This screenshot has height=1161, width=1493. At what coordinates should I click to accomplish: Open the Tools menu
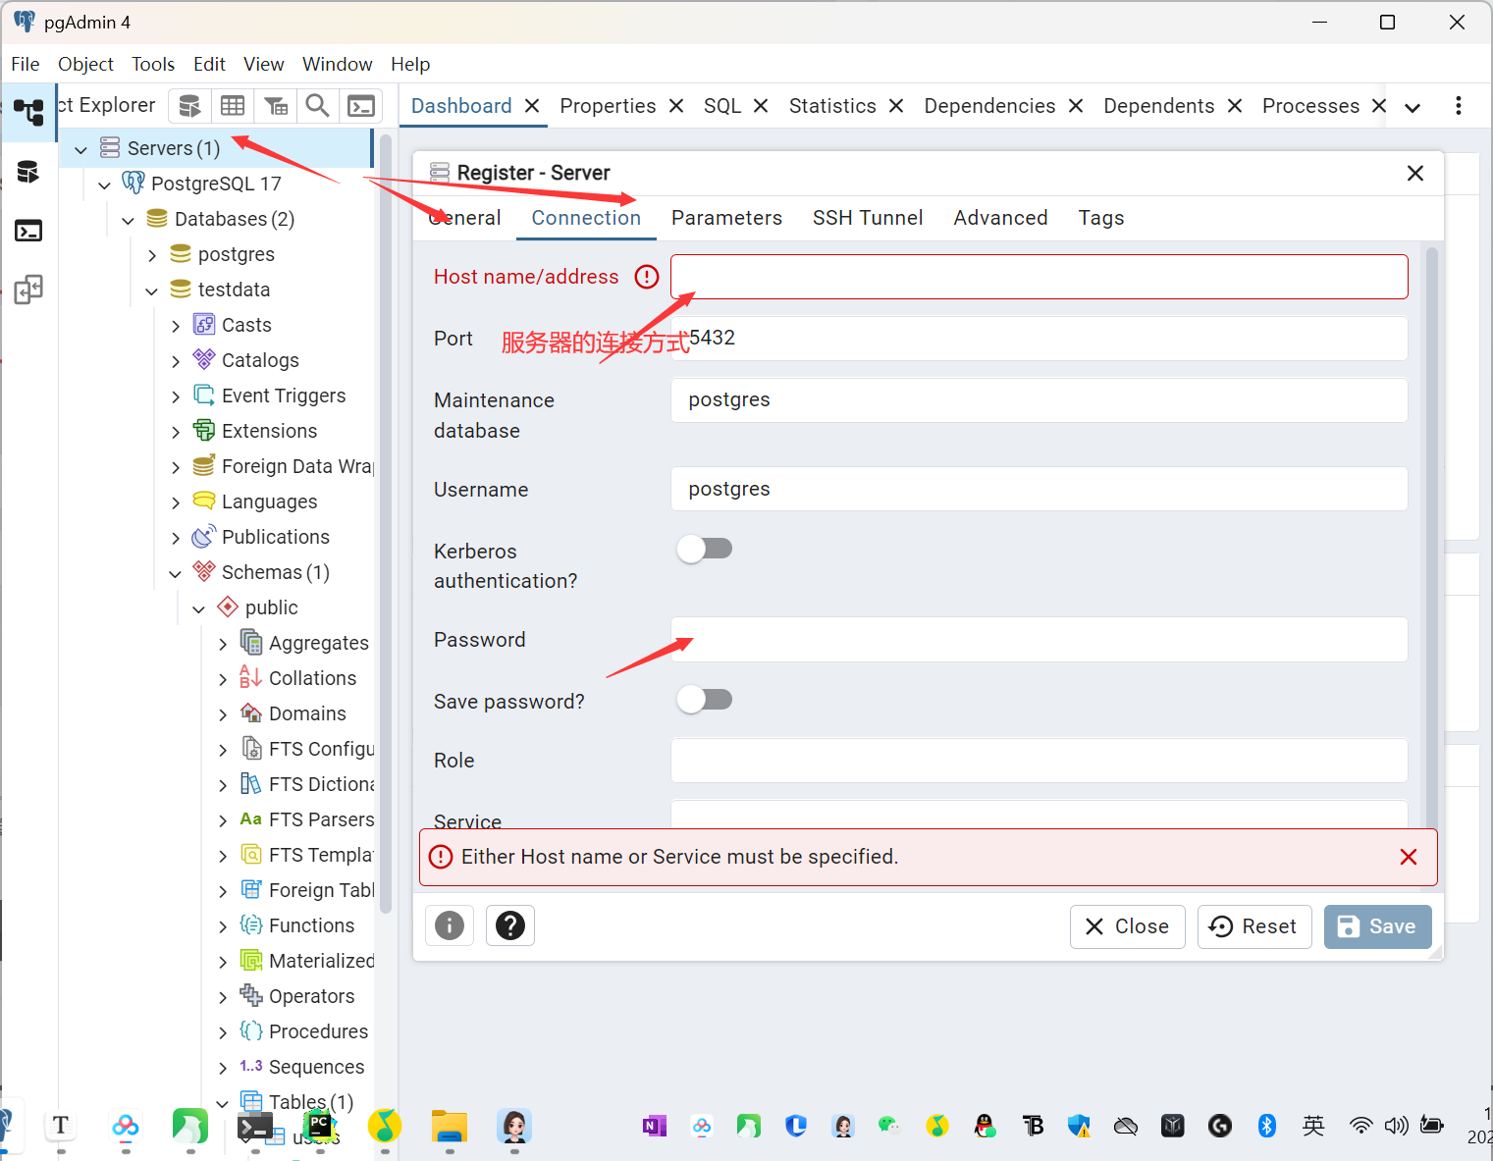pyautogui.click(x=153, y=64)
